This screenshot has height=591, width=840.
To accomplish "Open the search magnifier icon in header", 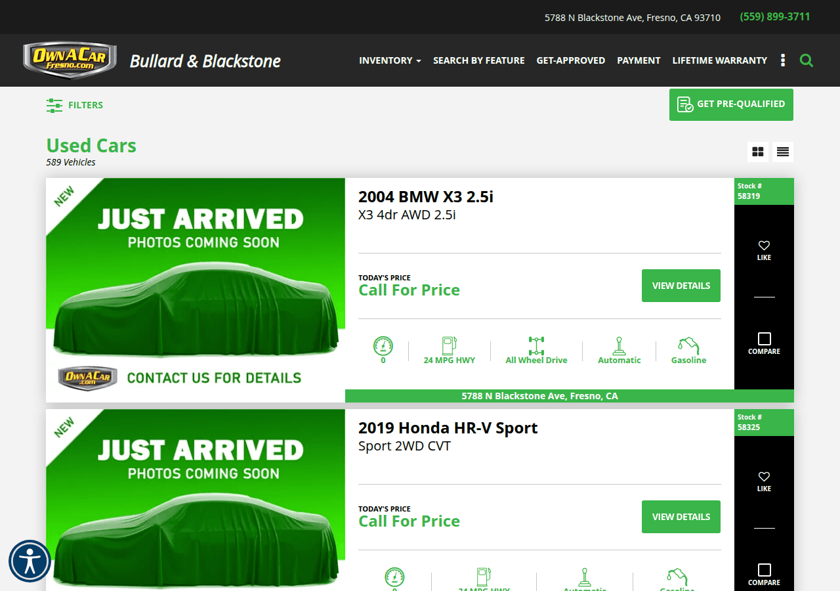I will pos(807,60).
